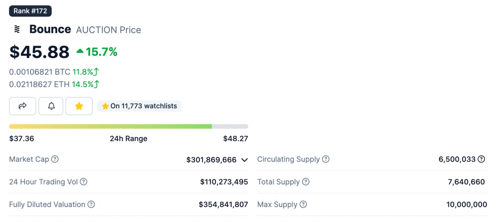Open Total Supply info question icon

pyautogui.click(x=305, y=182)
